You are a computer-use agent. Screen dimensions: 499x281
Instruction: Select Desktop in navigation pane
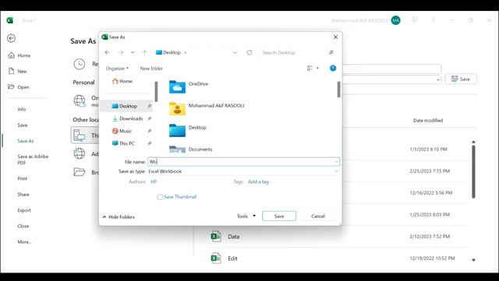point(126,106)
